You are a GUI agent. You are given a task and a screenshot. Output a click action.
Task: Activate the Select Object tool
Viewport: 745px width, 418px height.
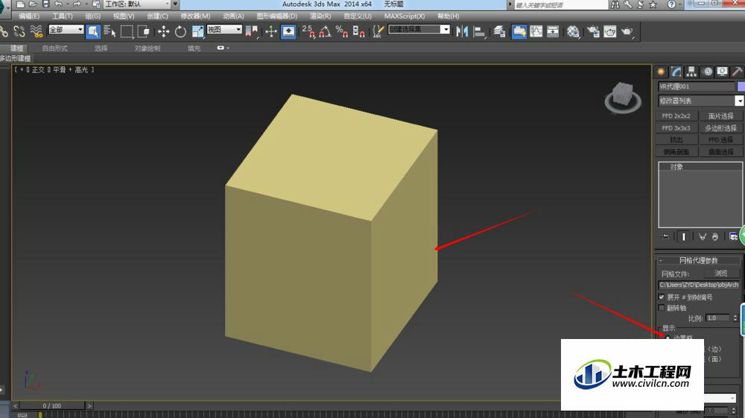coord(93,32)
